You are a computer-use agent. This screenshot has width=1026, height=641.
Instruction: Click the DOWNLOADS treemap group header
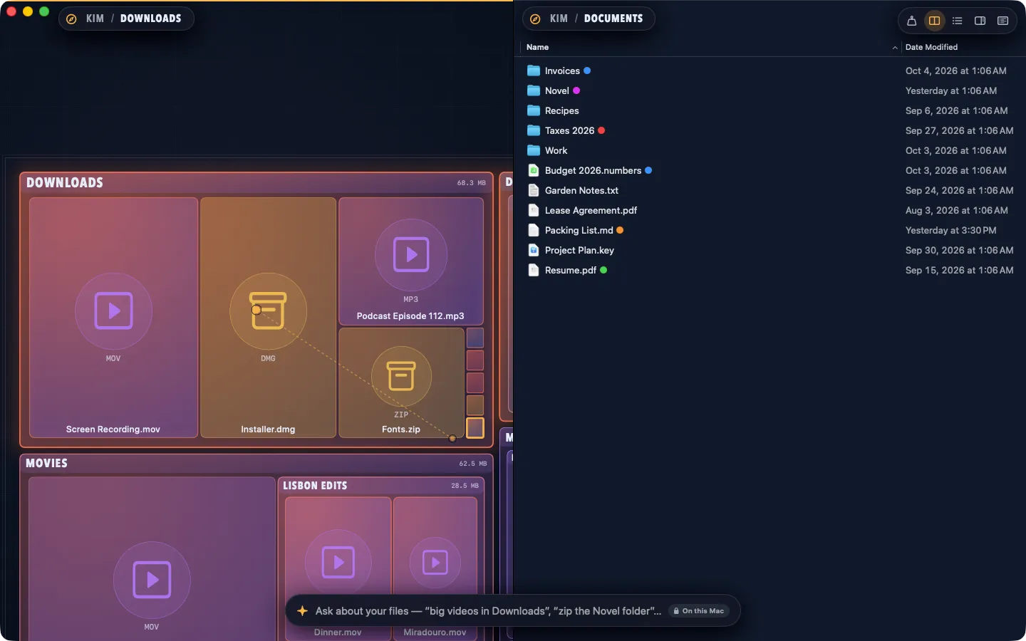pyautogui.click(x=256, y=183)
